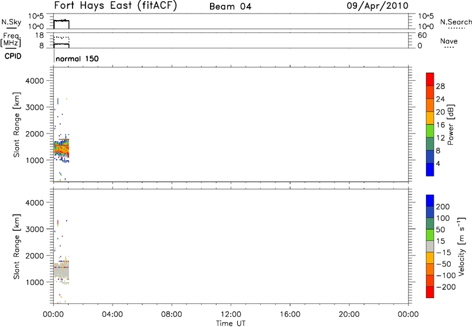Click the 'N.Search' legend label
Image resolution: width=472 pixels, height=327 pixels.
coord(455,22)
